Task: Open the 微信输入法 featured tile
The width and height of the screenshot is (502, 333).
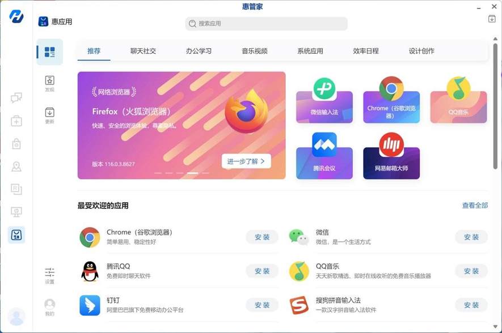Action: pyautogui.click(x=324, y=100)
